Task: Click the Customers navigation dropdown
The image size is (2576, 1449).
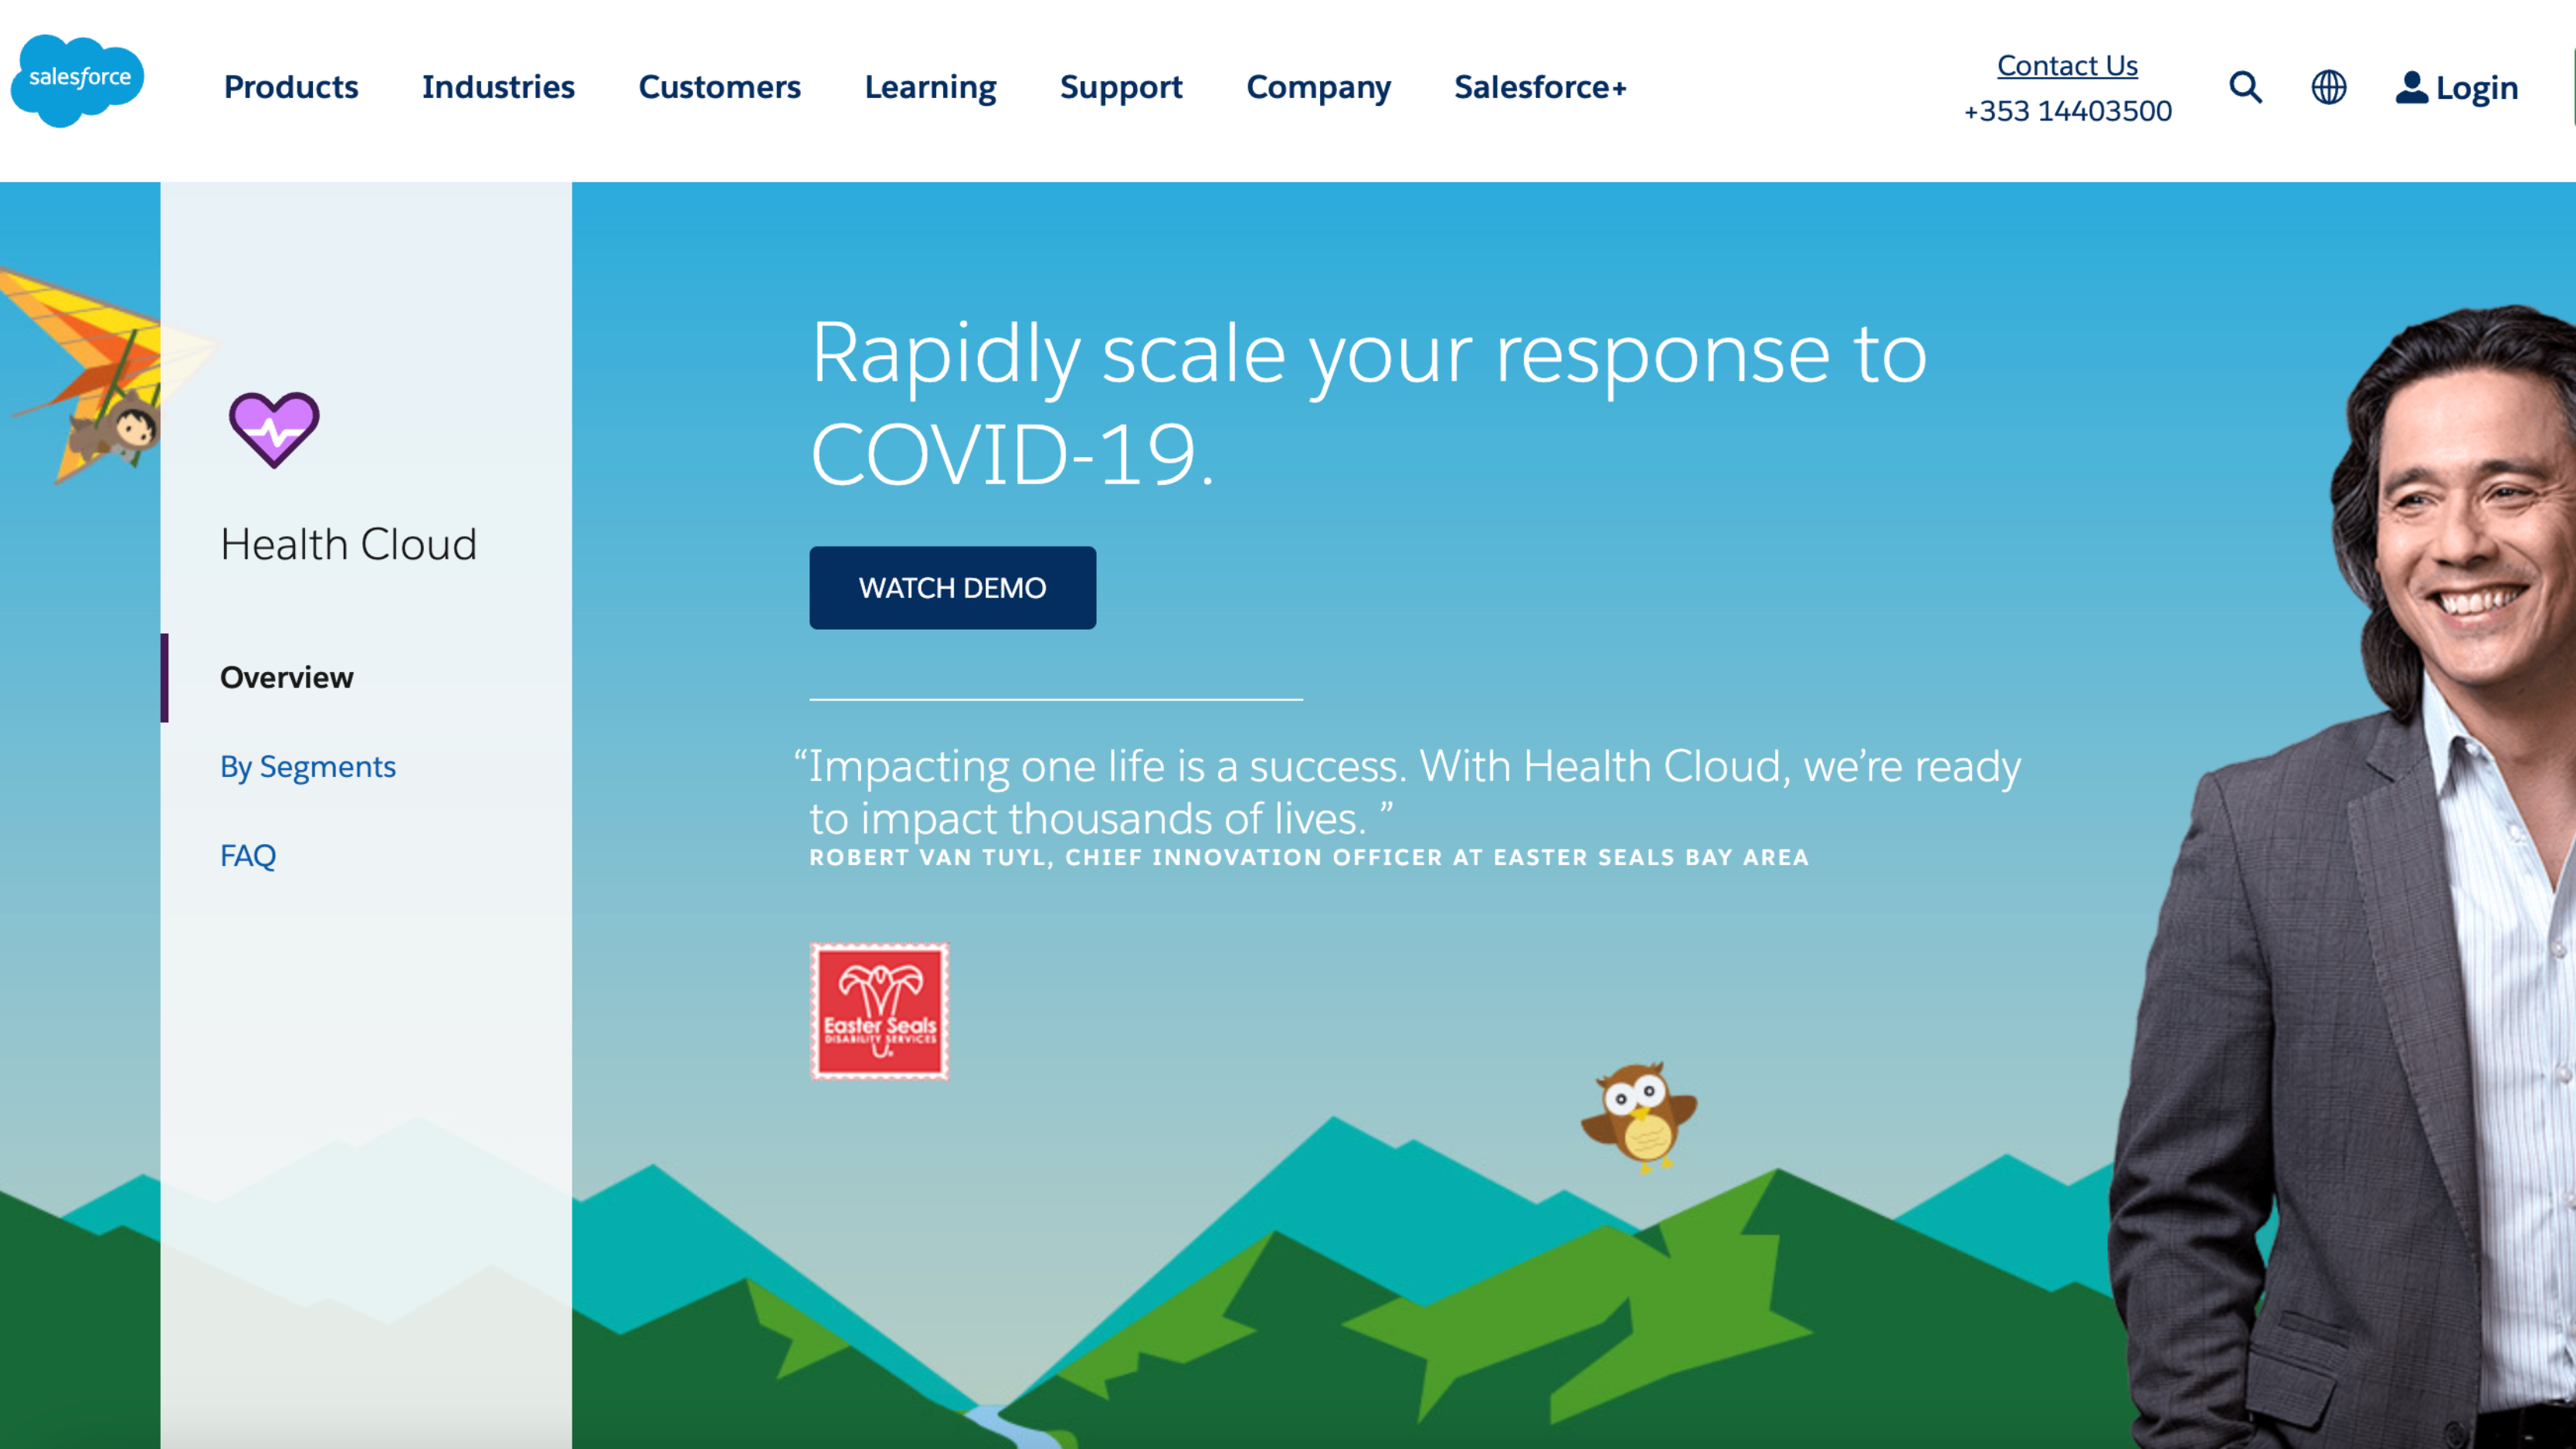Action: 720,87
